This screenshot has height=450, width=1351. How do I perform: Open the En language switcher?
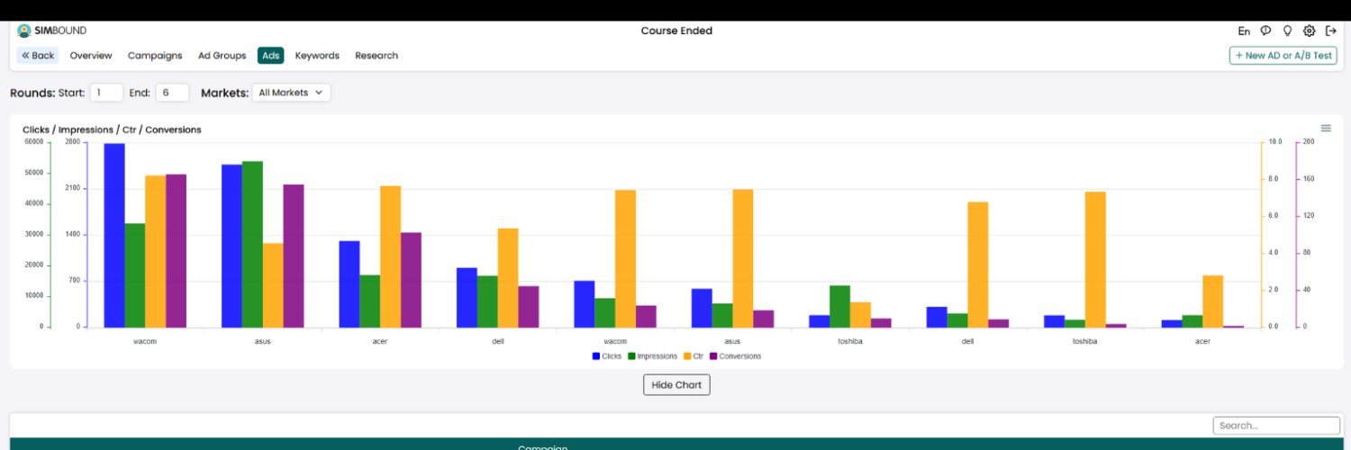point(1244,31)
